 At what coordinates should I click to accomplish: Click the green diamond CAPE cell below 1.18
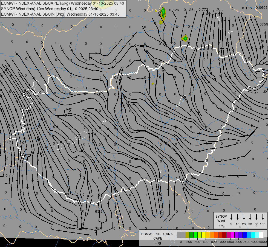coord(185,38)
